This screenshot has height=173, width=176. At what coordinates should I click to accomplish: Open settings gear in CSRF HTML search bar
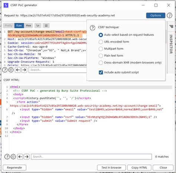13,157
